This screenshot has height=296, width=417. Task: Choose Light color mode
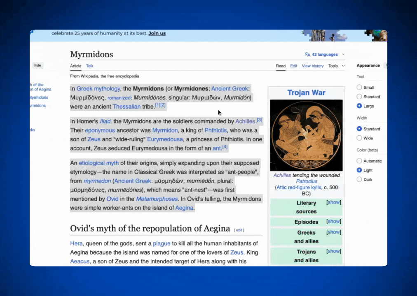pos(359,170)
